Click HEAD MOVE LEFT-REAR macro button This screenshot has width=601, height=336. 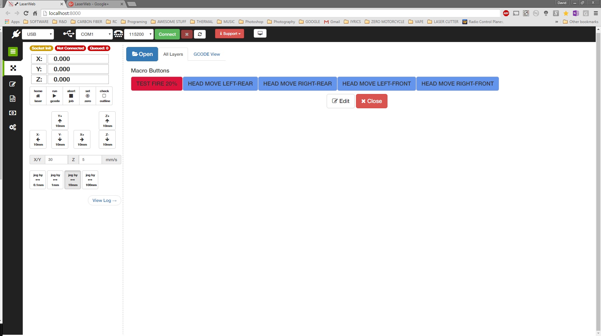220,84
